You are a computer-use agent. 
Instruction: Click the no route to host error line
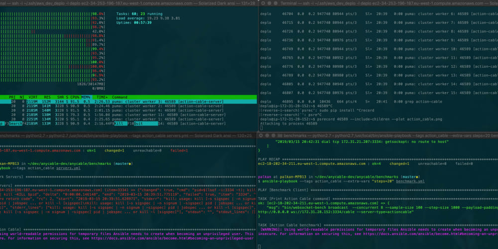pyautogui.click(x=362, y=142)
